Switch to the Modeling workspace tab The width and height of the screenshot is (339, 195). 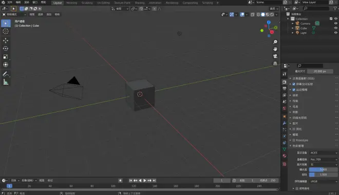coord(71,3)
